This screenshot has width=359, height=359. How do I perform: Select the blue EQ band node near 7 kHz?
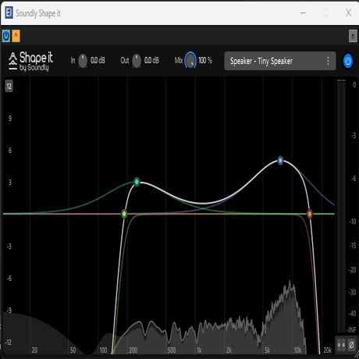tap(280, 161)
